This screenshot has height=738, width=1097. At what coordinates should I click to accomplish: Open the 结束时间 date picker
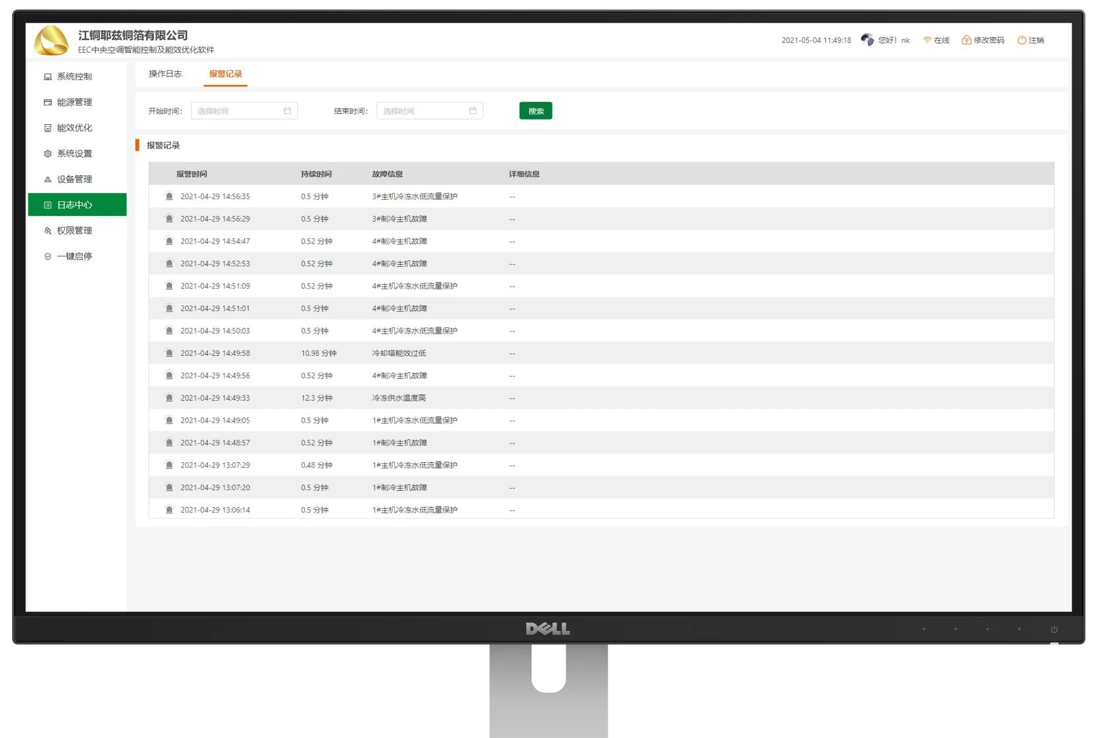coord(428,111)
